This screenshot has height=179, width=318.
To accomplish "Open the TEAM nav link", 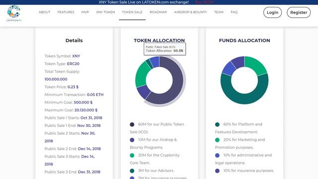I will [219, 12].
